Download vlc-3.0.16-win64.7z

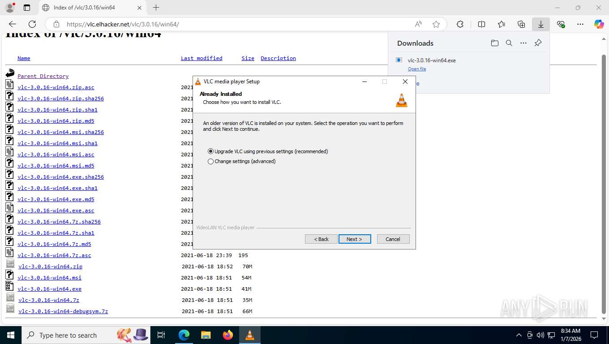(x=49, y=300)
